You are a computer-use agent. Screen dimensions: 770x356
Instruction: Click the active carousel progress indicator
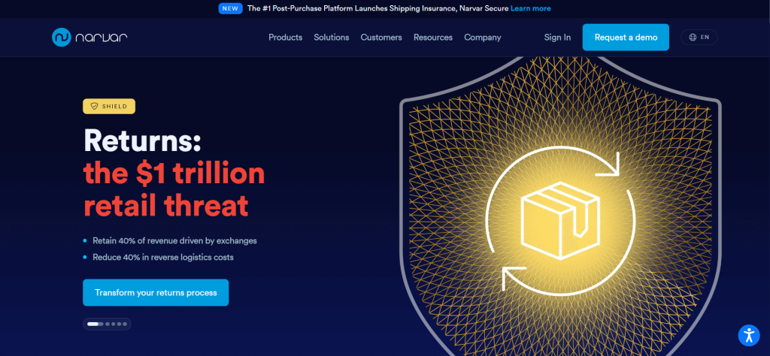point(95,324)
